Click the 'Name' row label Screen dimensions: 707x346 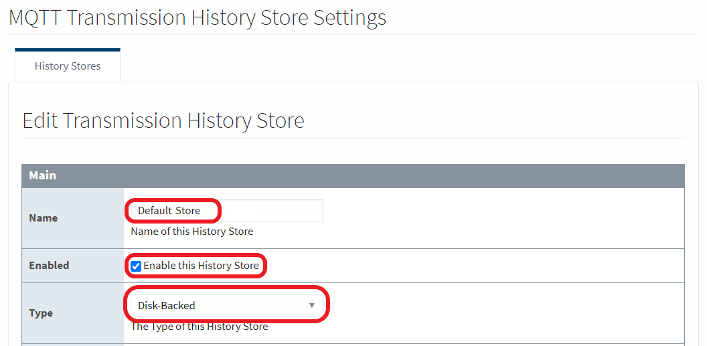(44, 218)
